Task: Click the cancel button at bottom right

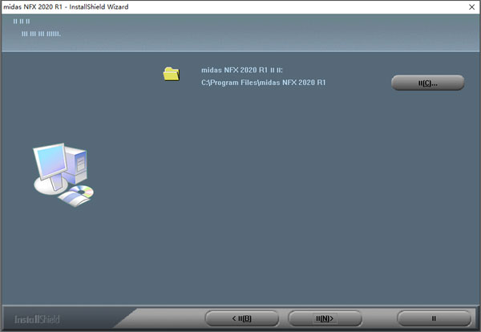Action: [x=434, y=318]
